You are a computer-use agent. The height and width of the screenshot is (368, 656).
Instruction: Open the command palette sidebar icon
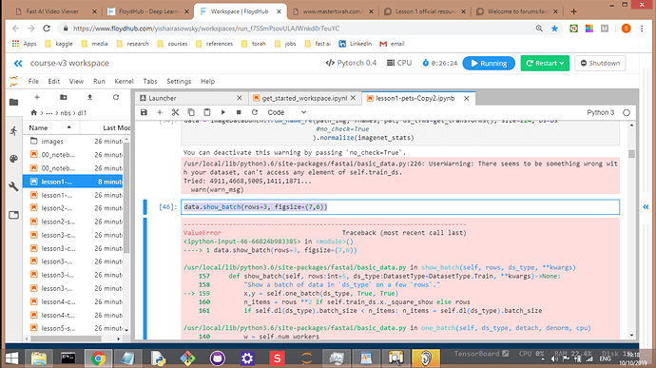pyautogui.click(x=14, y=159)
